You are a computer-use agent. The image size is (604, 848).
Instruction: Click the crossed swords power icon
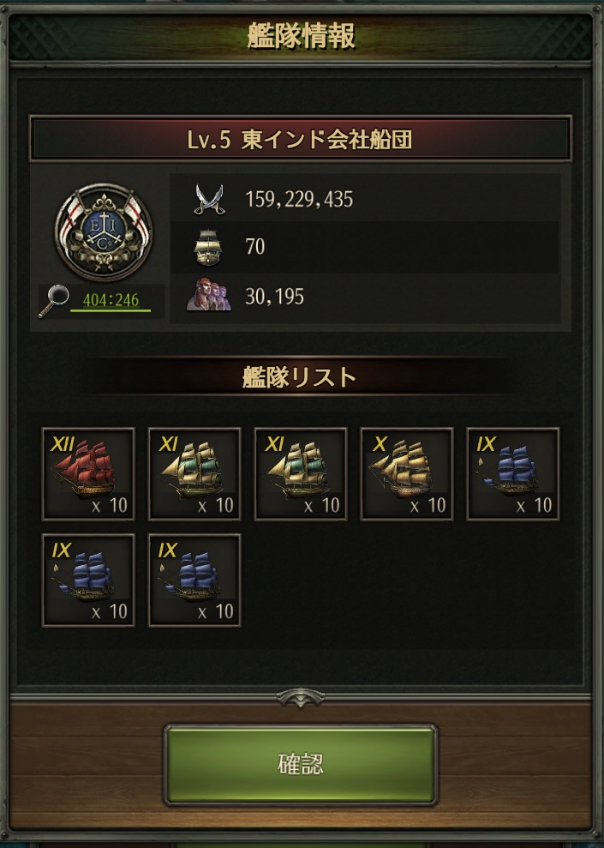coord(208,199)
